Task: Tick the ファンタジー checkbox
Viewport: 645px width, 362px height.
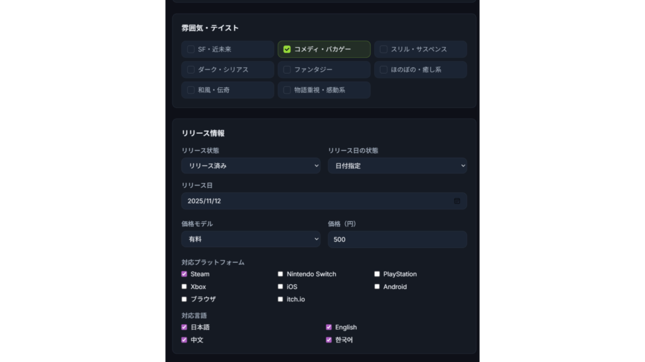Action: (x=287, y=70)
